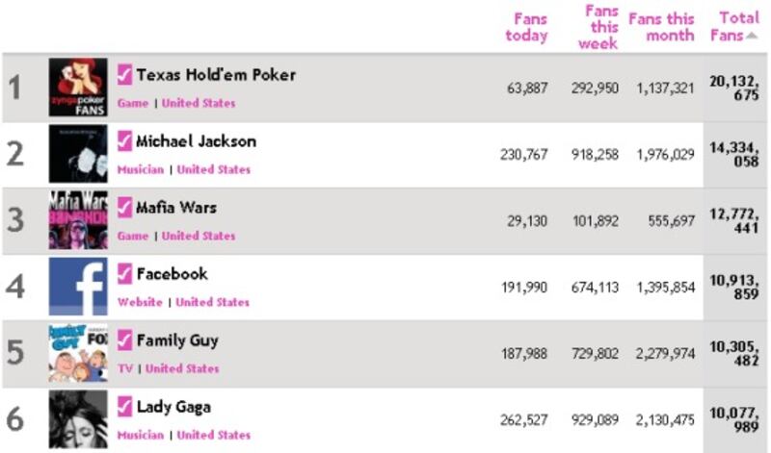The width and height of the screenshot is (771, 453).
Task: Click the Total Fans sort arrow
Action: tap(751, 37)
